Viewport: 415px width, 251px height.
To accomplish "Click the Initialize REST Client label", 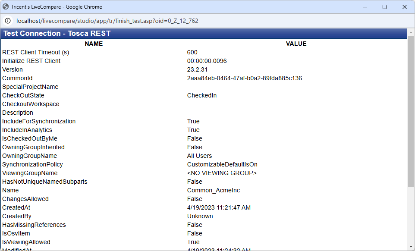I will click(31, 61).
